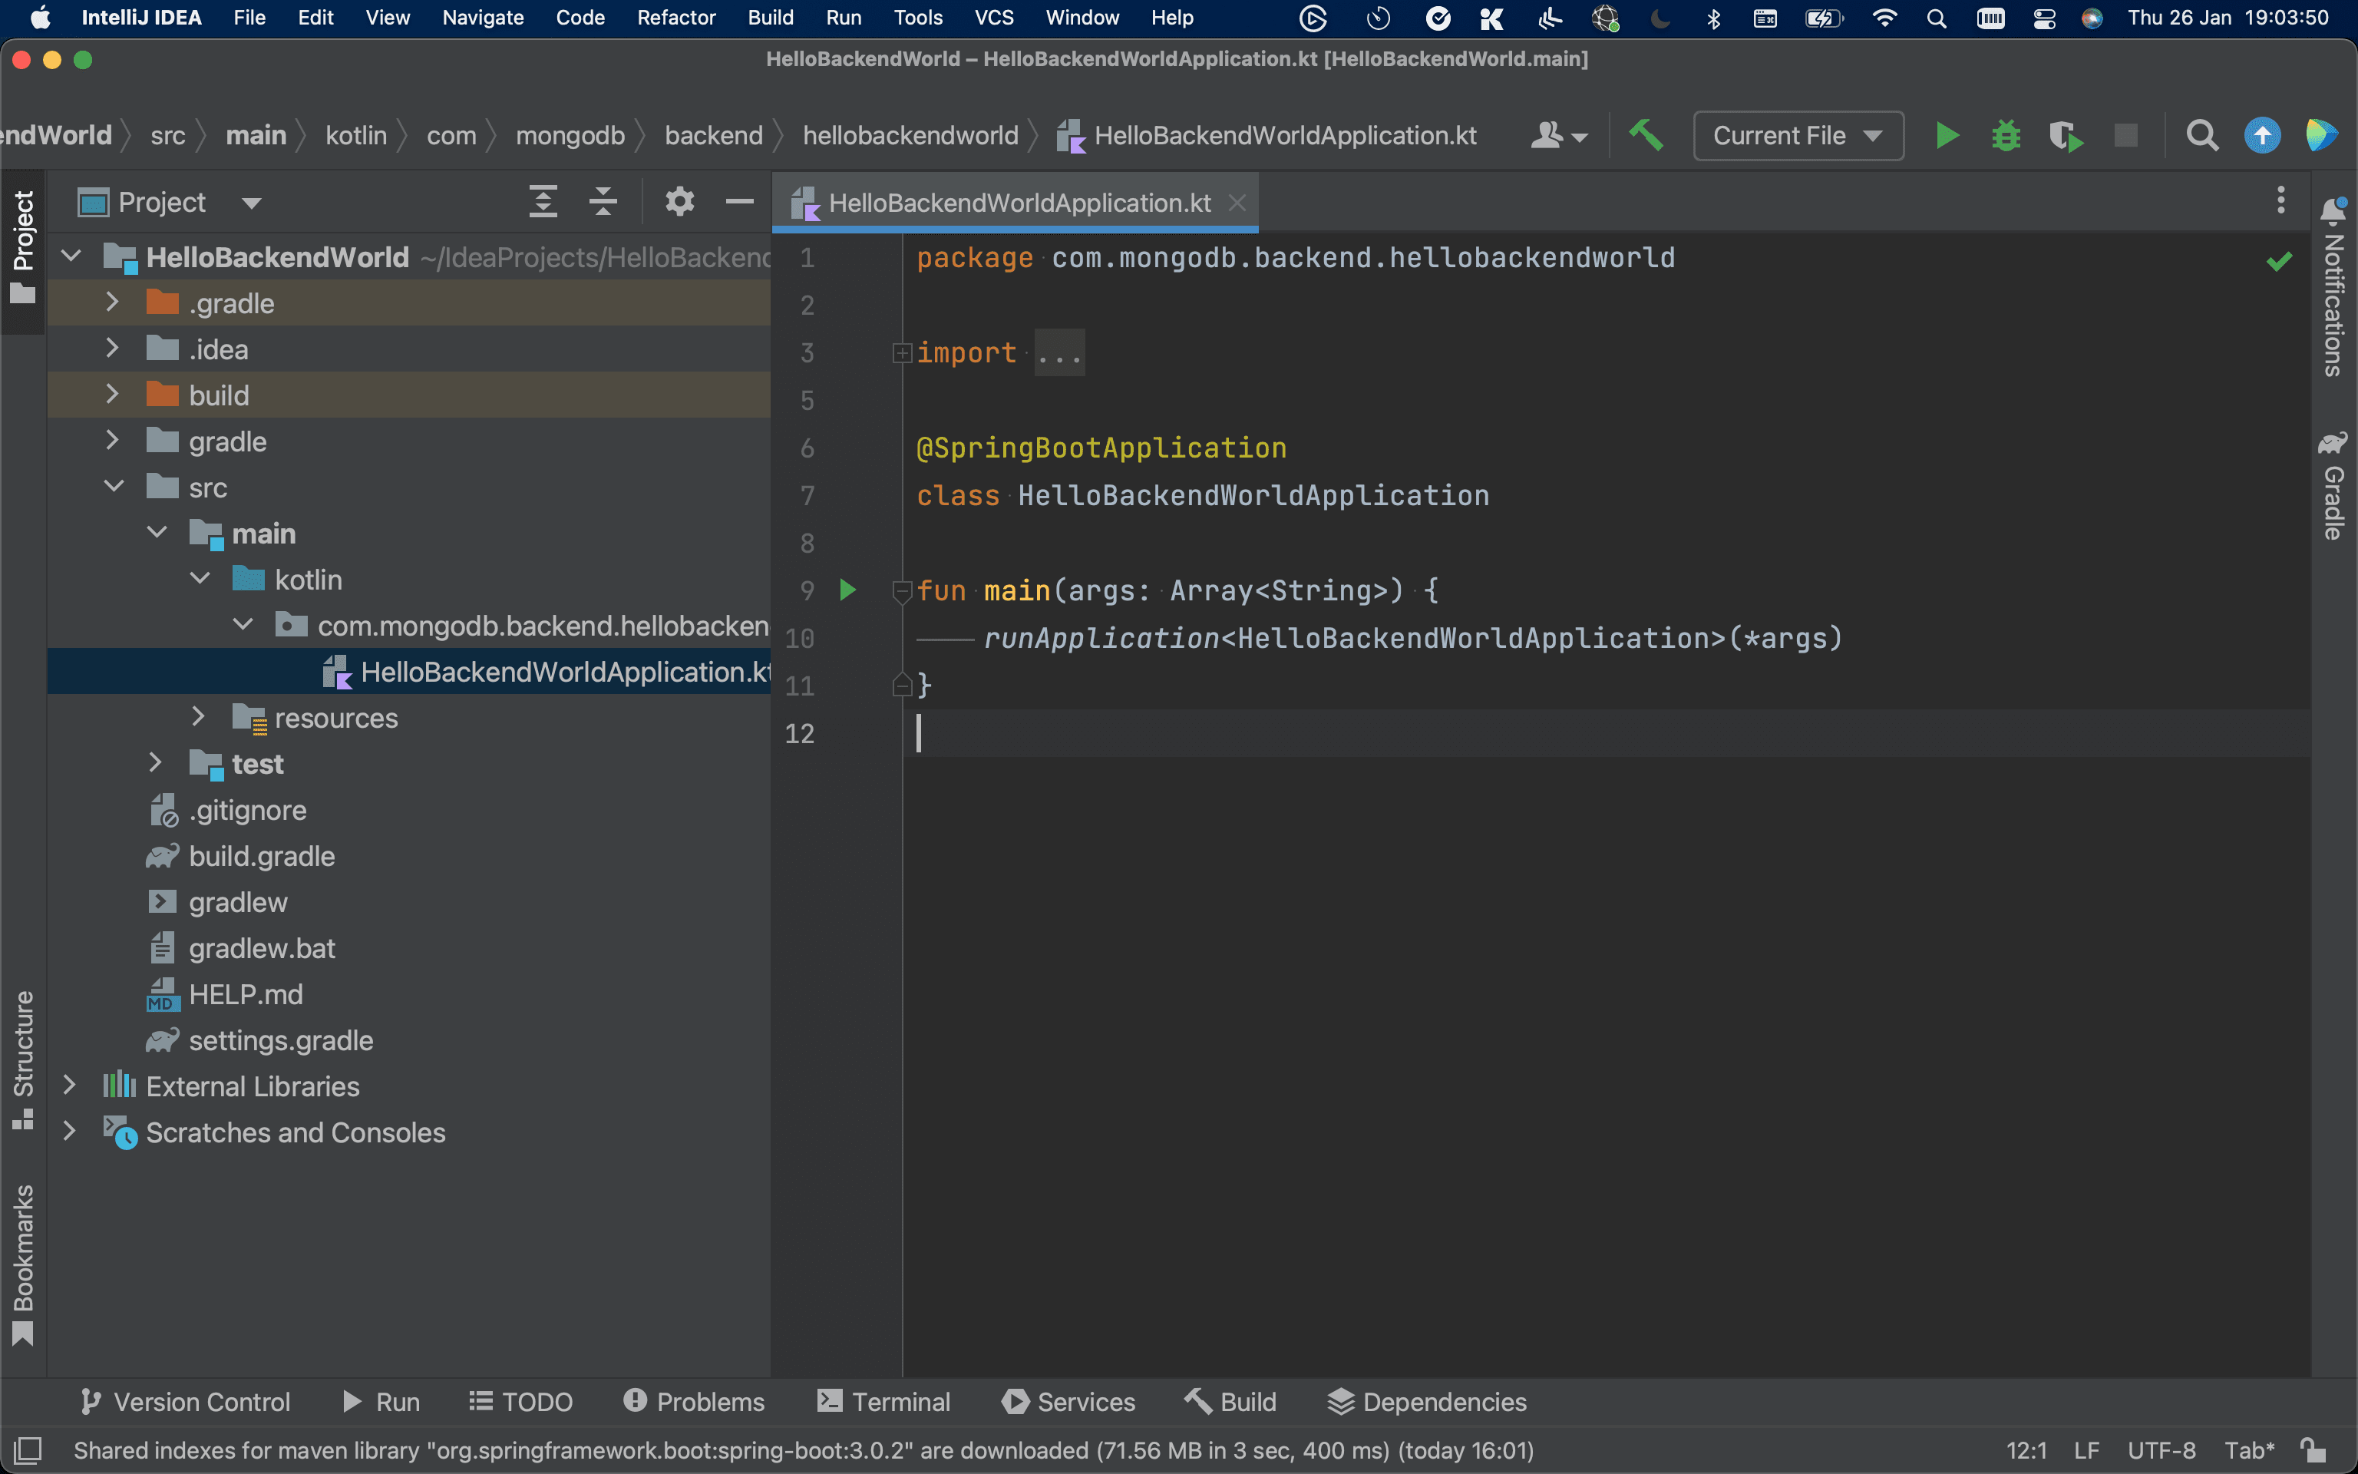Viewport: 2358px width, 1474px height.
Task: Open the Refactor menu
Action: [x=675, y=18]
